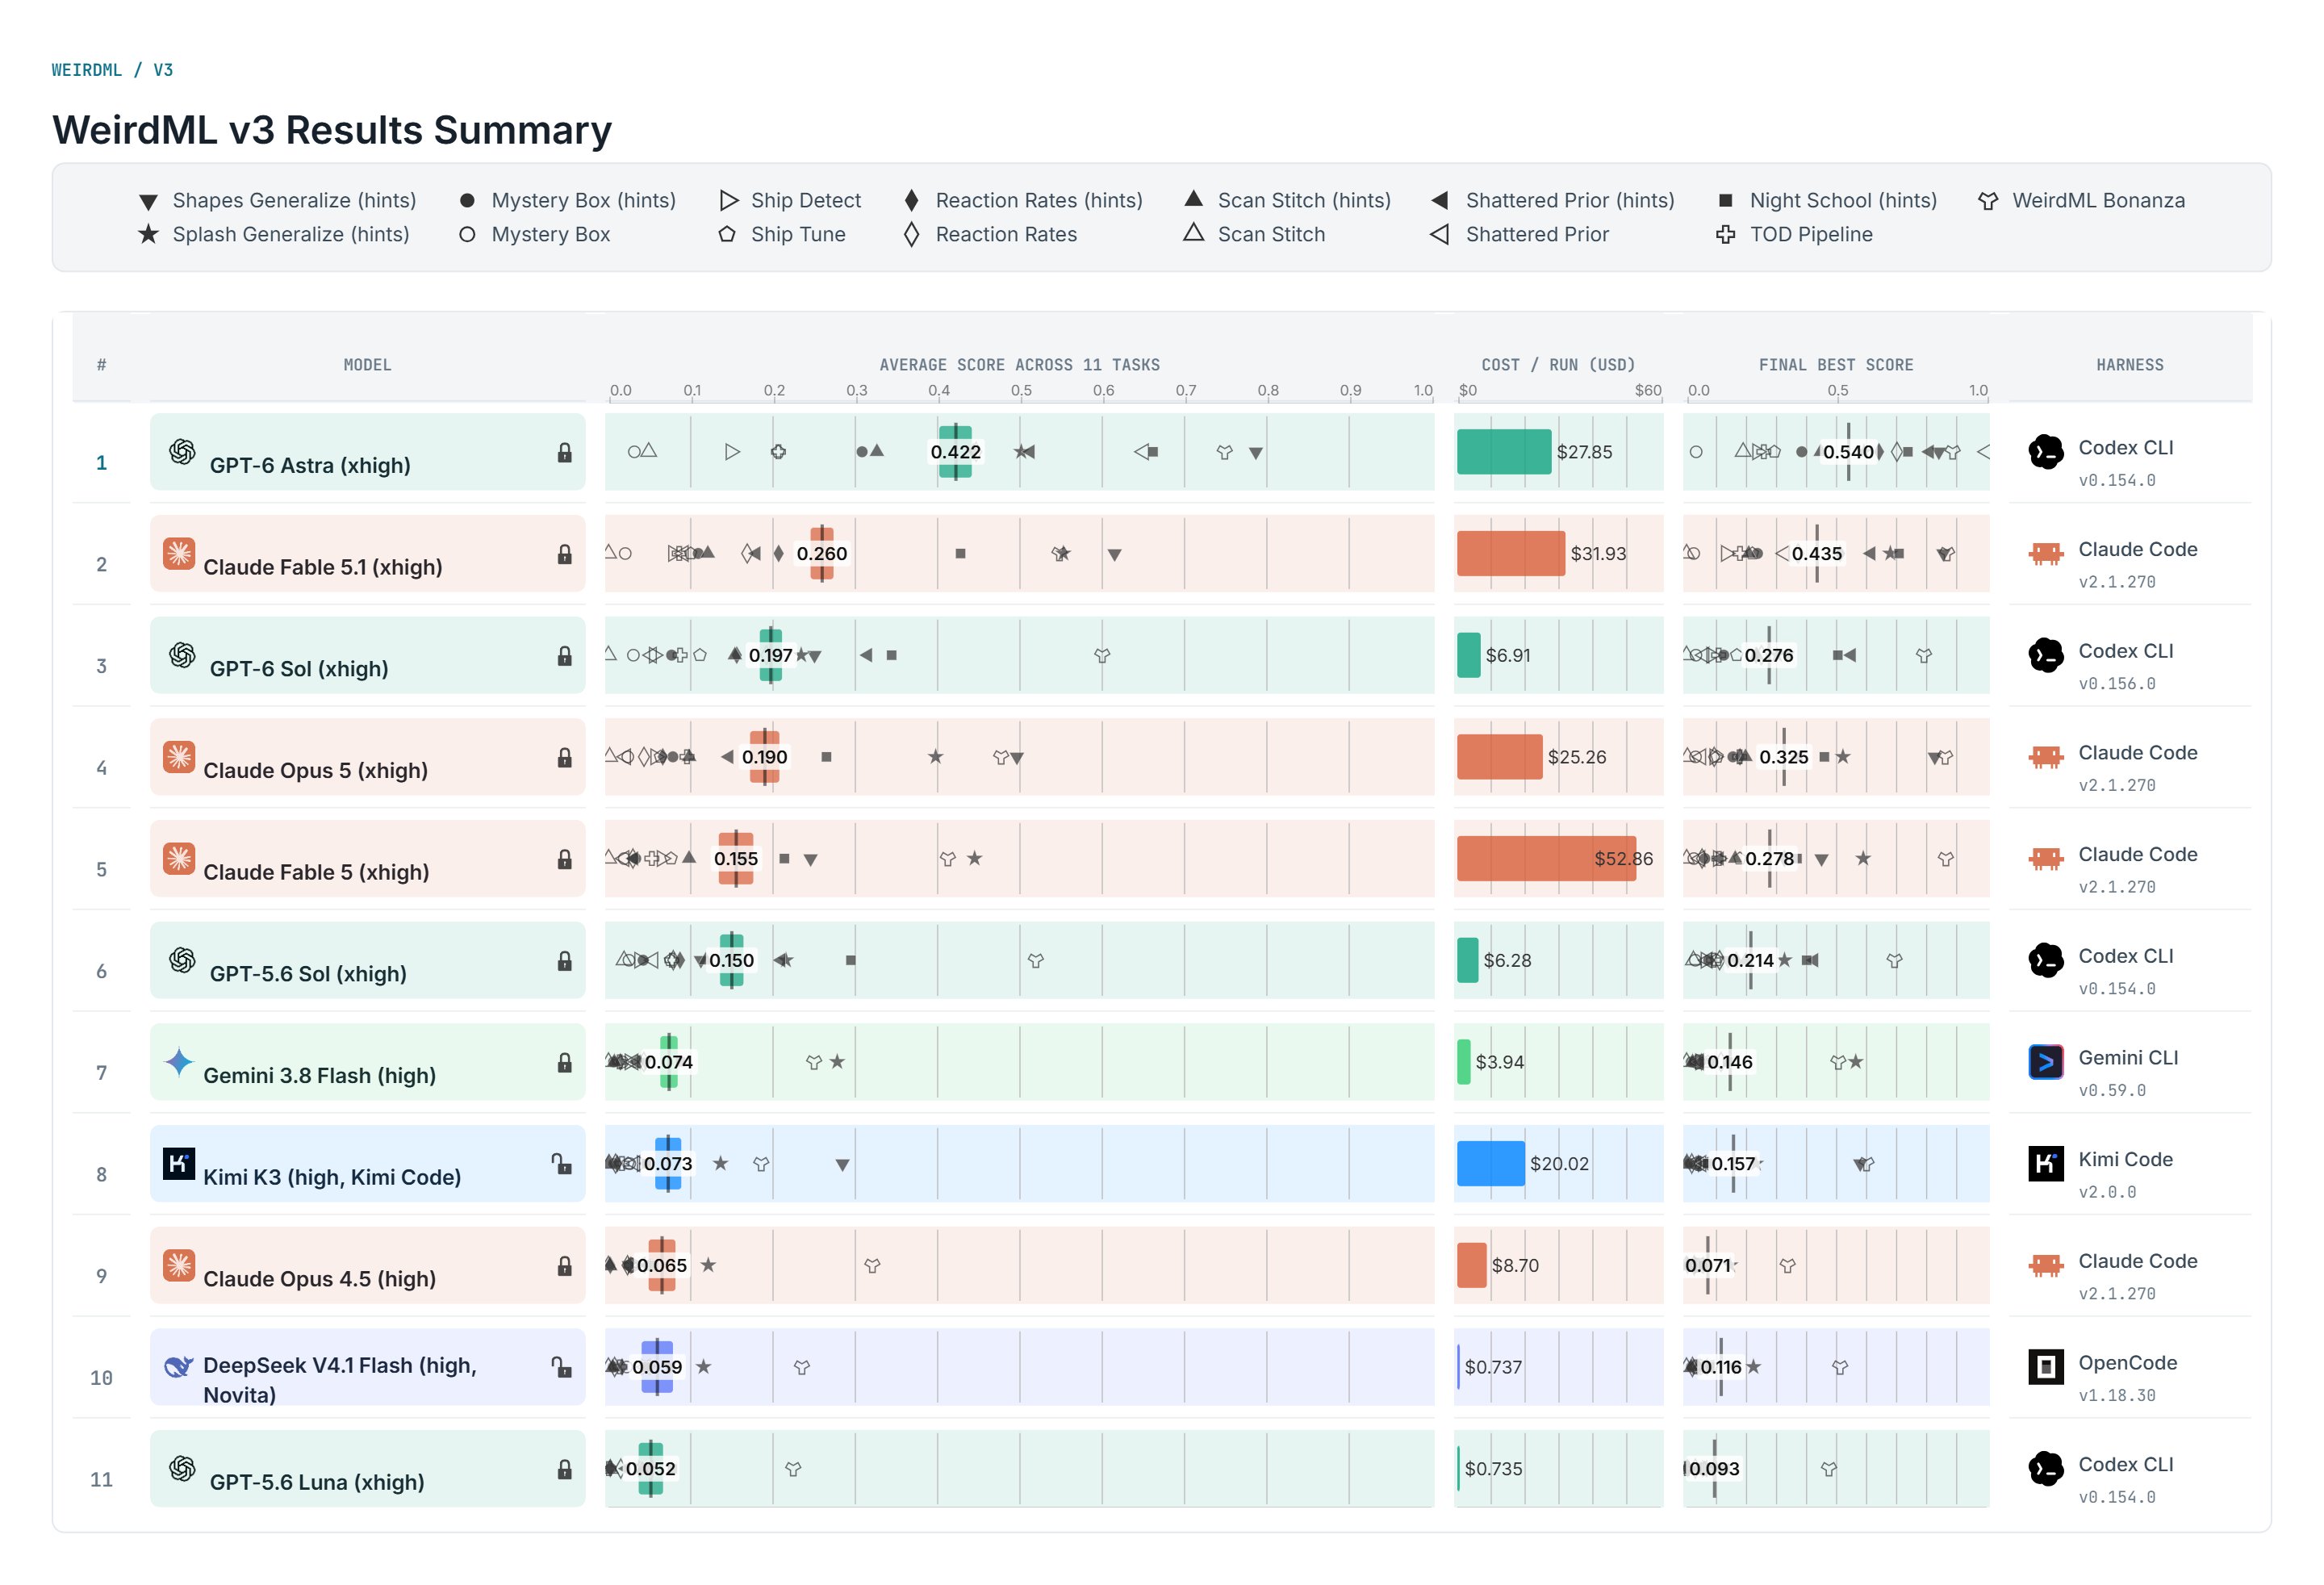
Task: Toggle the WeirdML Bonanza legend entry
Action: 2081,200
